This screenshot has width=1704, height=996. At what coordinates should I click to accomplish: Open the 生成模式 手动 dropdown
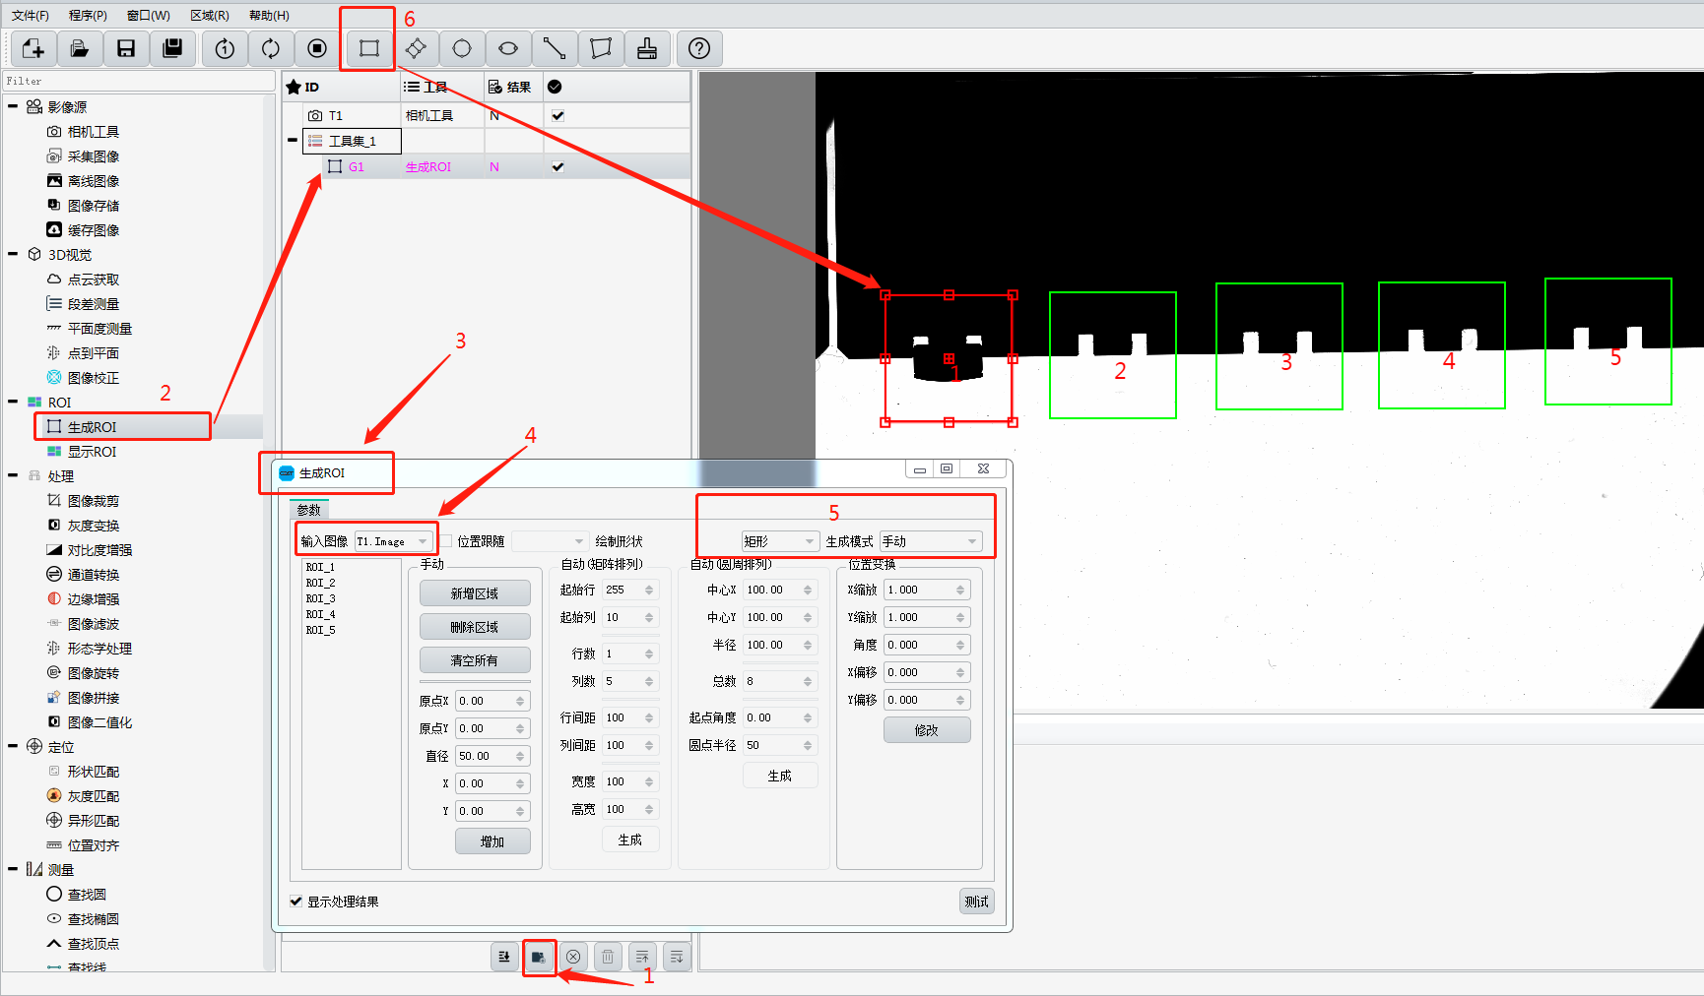coord(931,541)
